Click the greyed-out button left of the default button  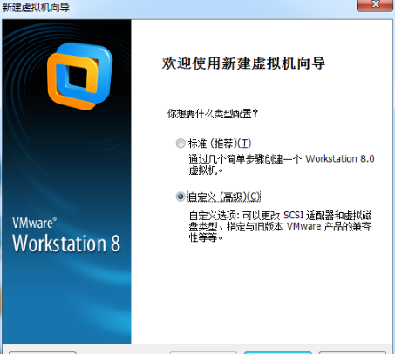tap(203, 352)
